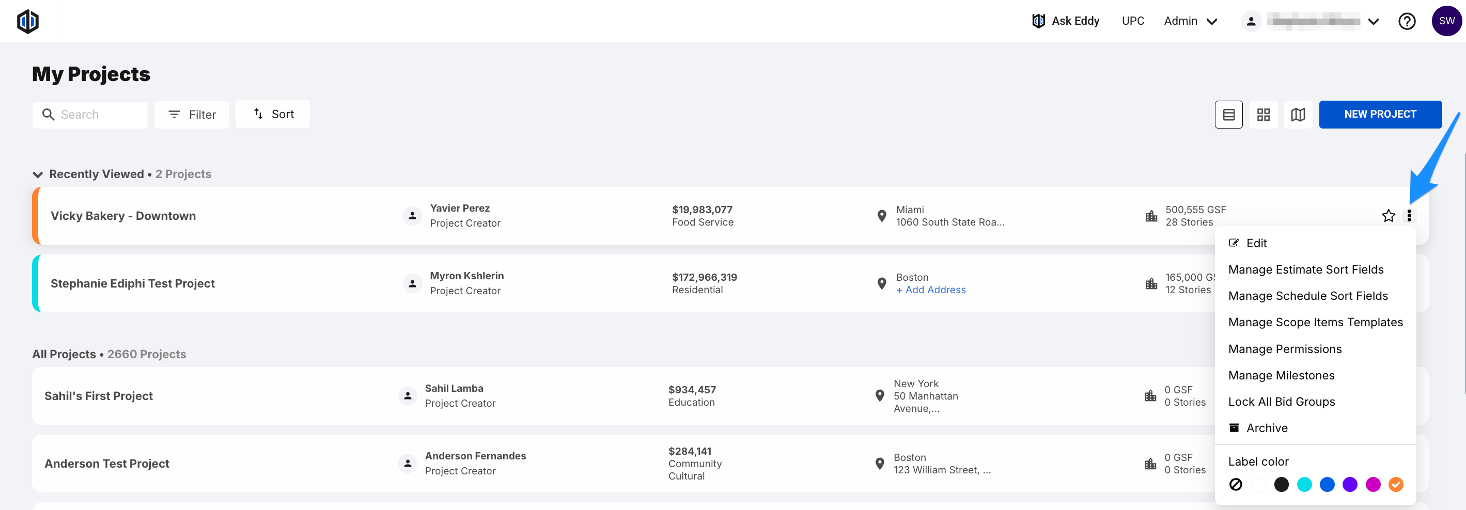This screenshot has width=1466, height=510.
Task: Select Archive from the project menu
Action: coord(1266,428)
